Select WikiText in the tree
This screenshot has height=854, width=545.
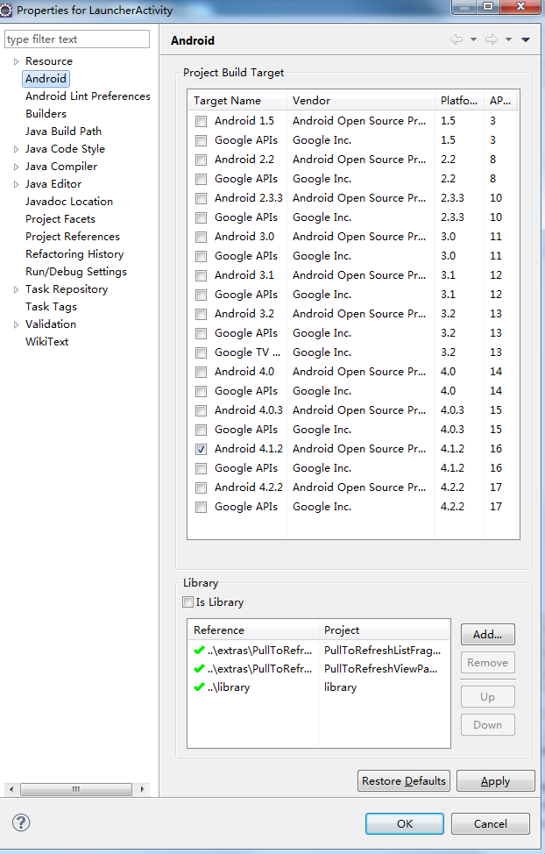[x=46, y=341]
